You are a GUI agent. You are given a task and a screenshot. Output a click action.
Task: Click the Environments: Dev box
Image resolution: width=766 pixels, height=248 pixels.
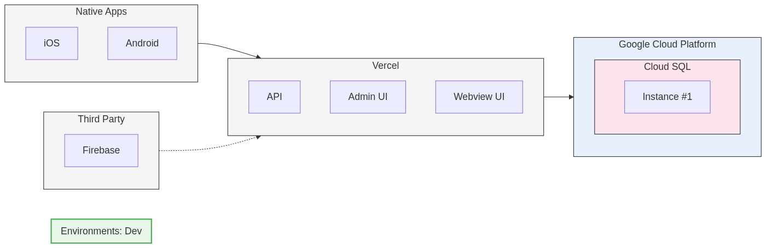pos(101,231)
